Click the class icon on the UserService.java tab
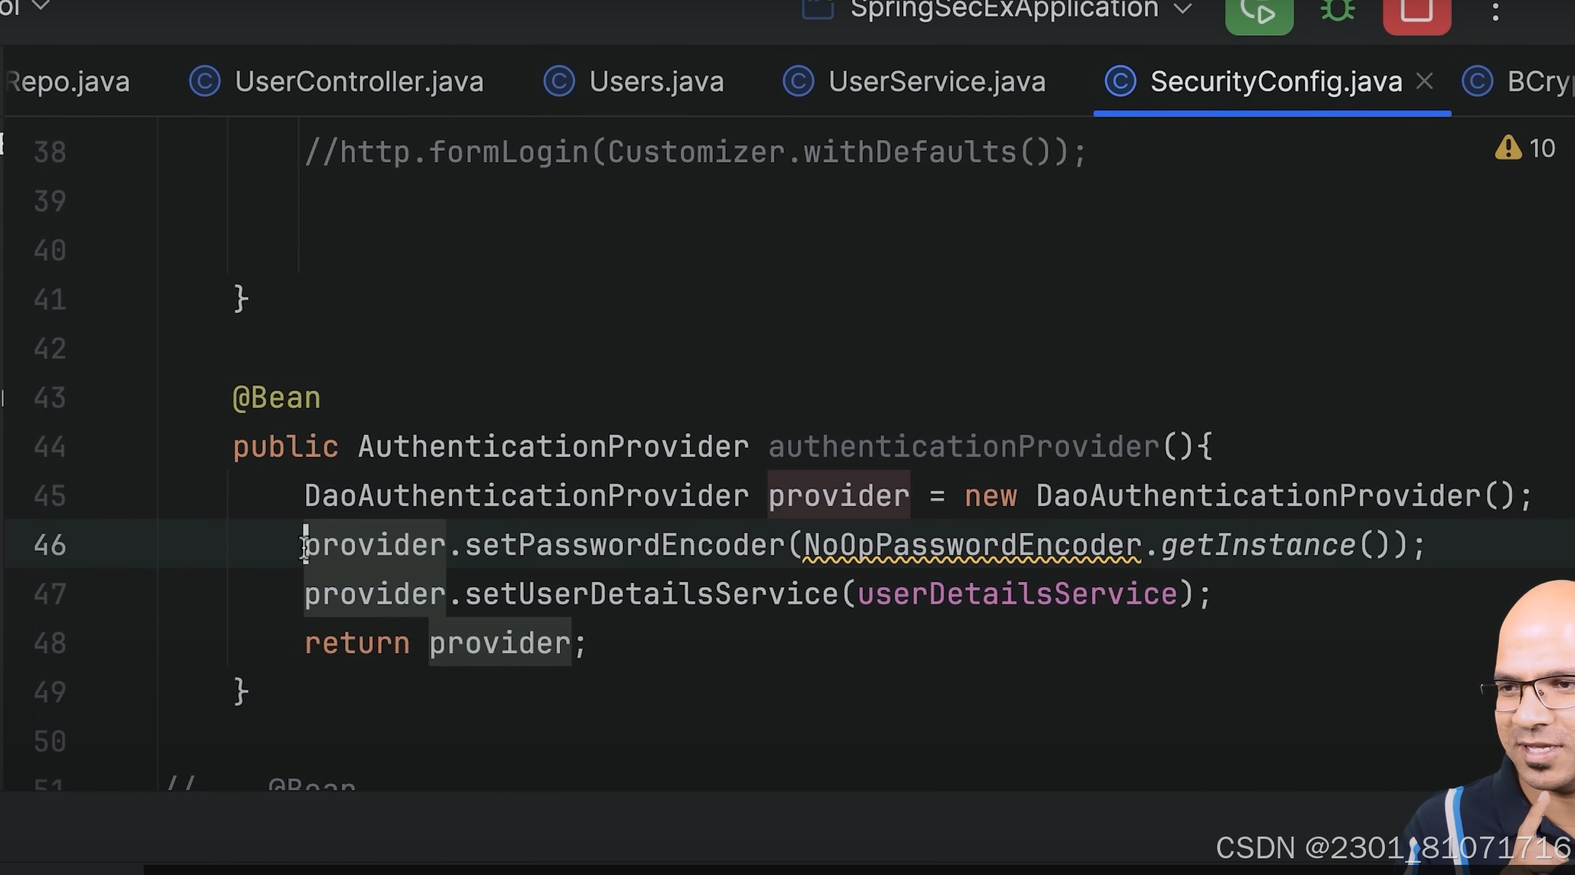 (798, 81)
